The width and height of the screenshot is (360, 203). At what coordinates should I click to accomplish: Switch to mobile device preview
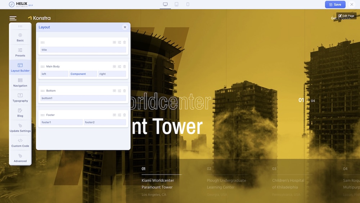point(188,4)
